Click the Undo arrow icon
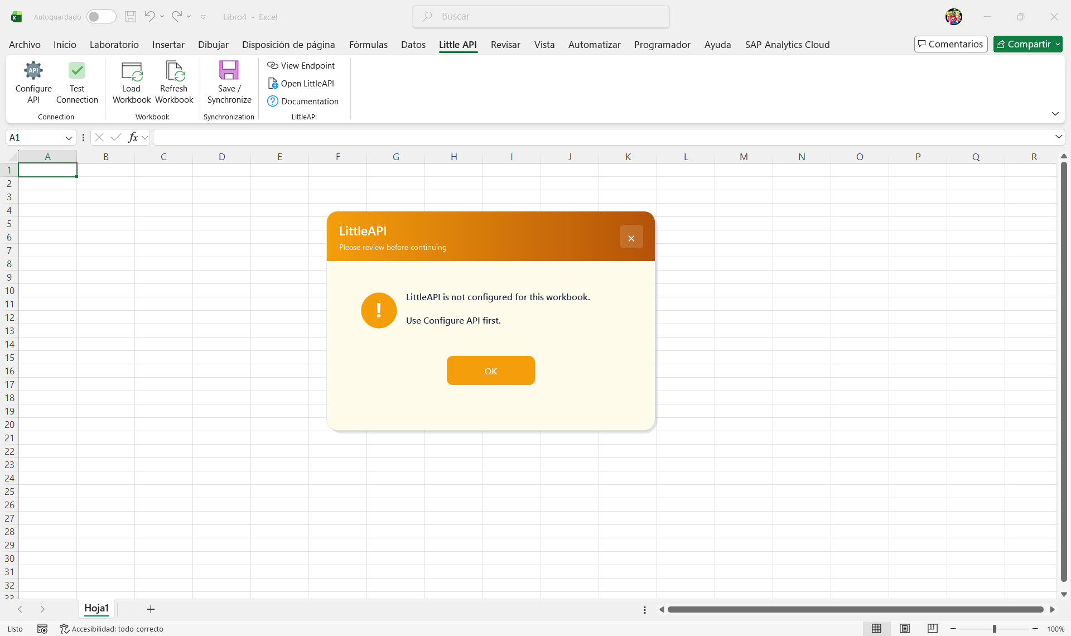The image size is (1071, 636). (149, 16)
